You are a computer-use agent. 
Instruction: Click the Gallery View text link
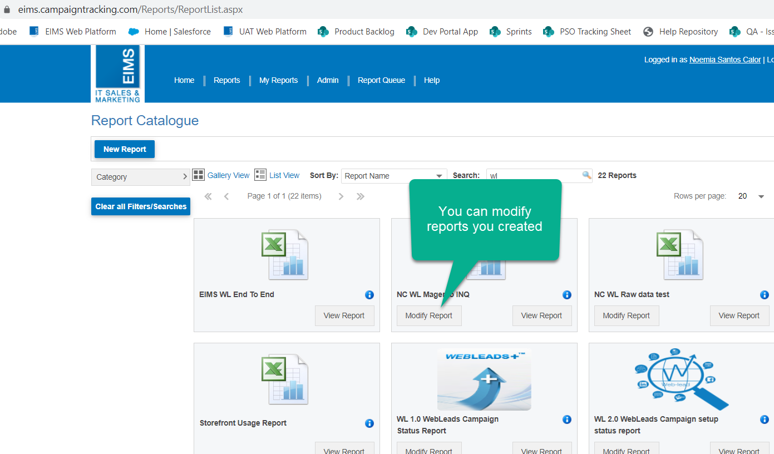point(229,175)
